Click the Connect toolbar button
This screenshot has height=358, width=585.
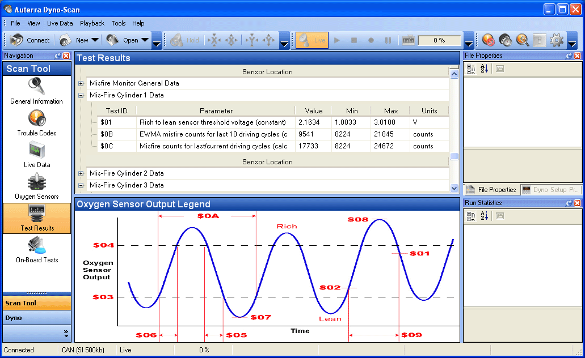click(x=30, y=40)
